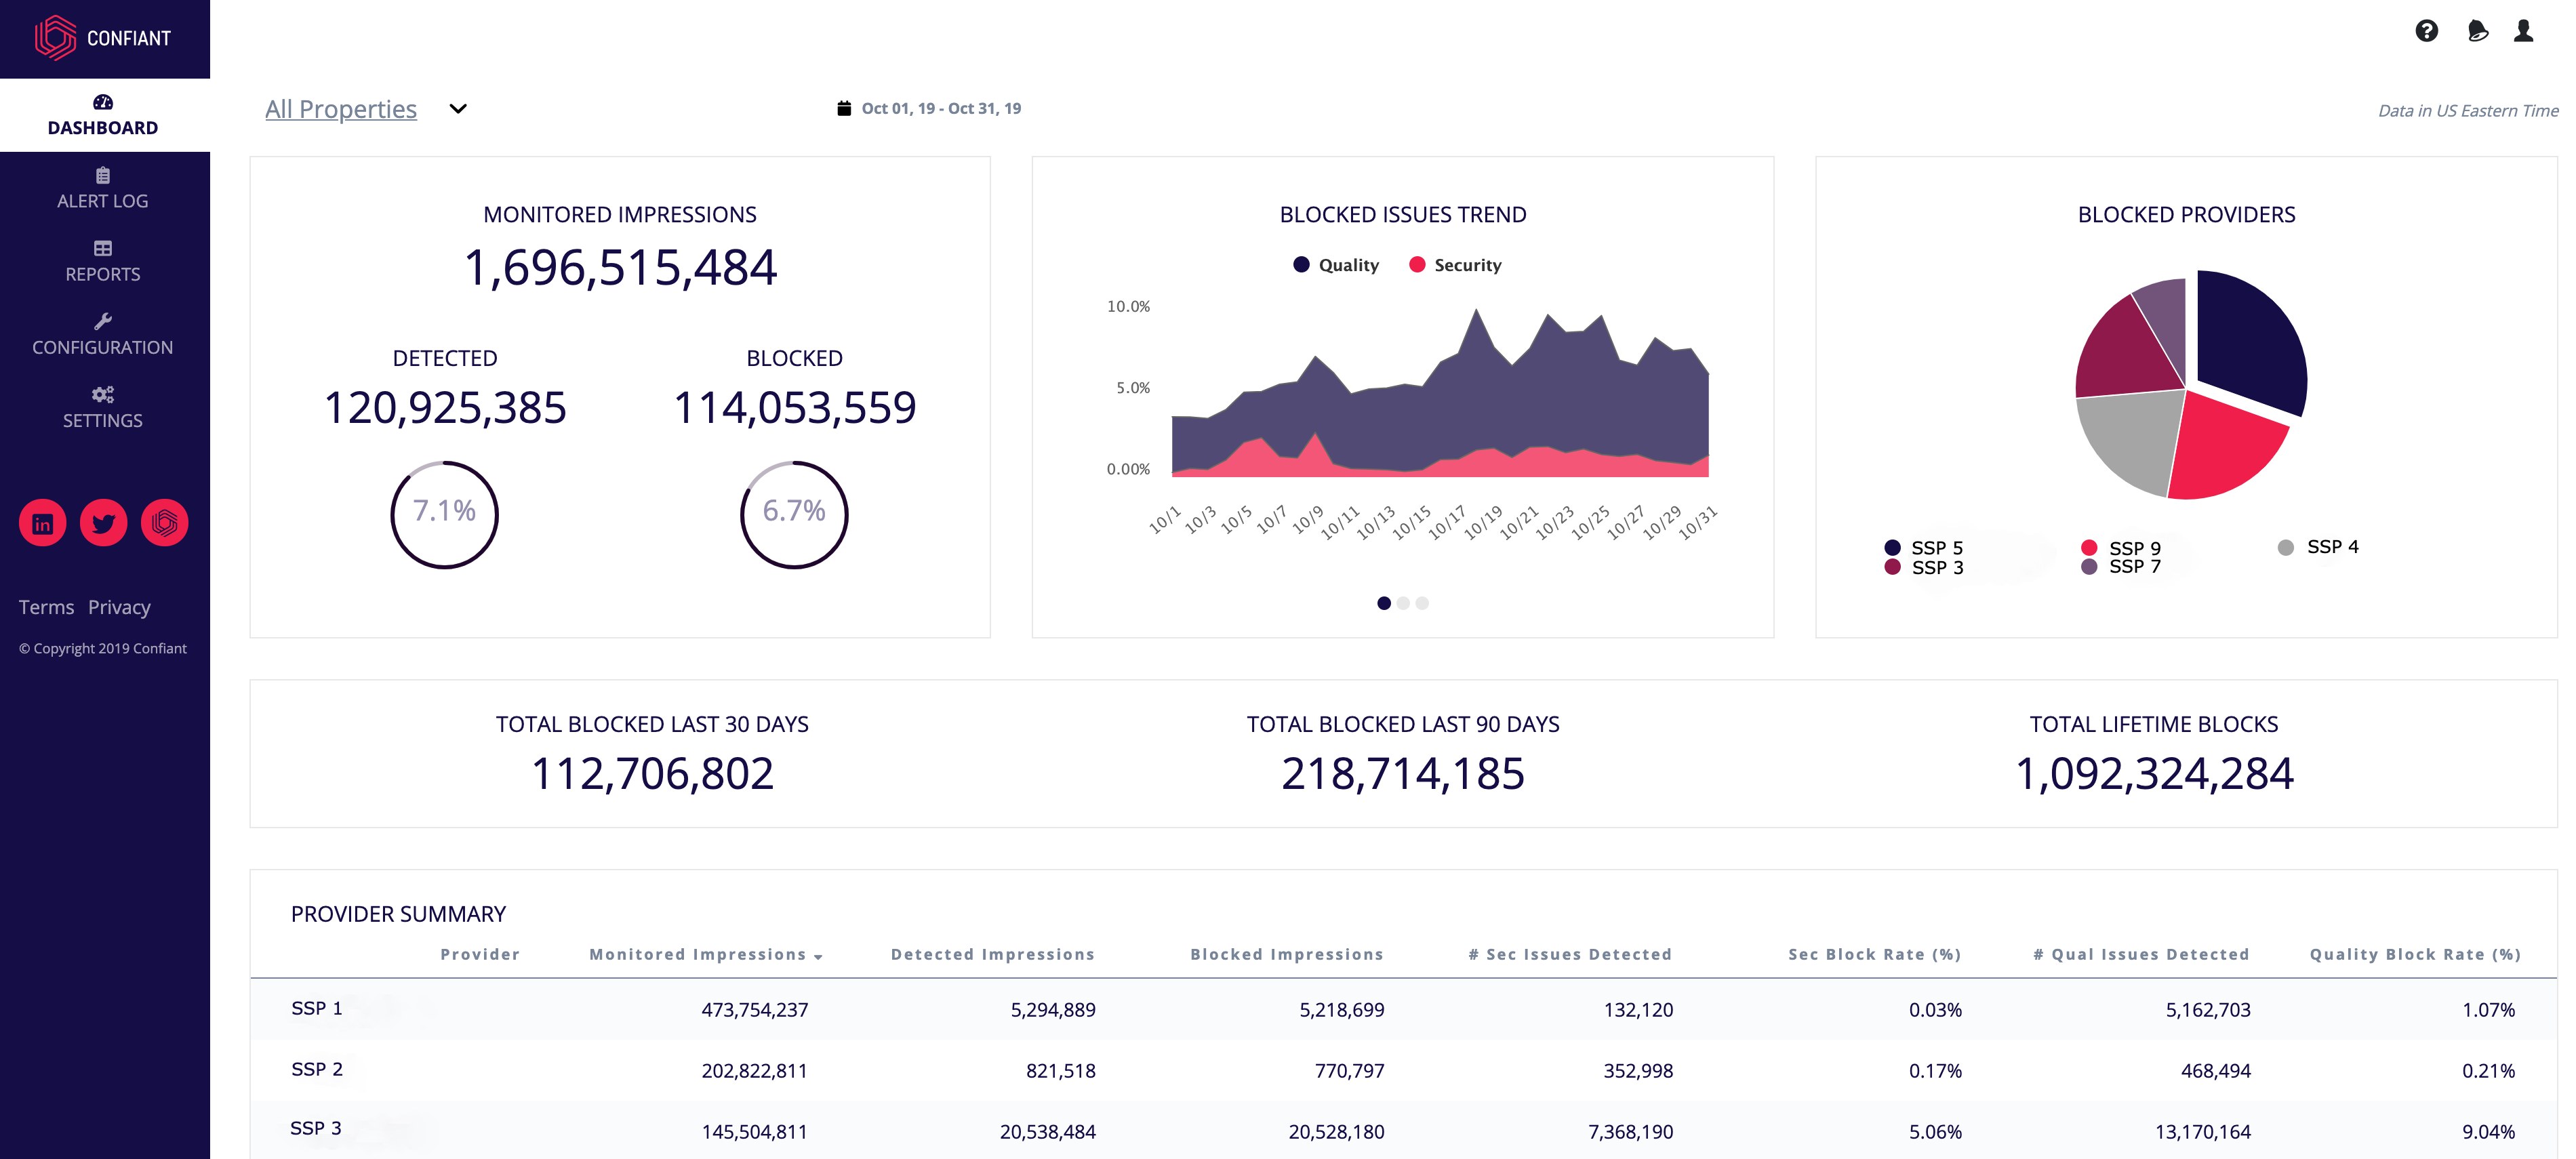Go to the Settings menu item
The height and width of the screenshot is (1159, 2576).
click(103, 407)
